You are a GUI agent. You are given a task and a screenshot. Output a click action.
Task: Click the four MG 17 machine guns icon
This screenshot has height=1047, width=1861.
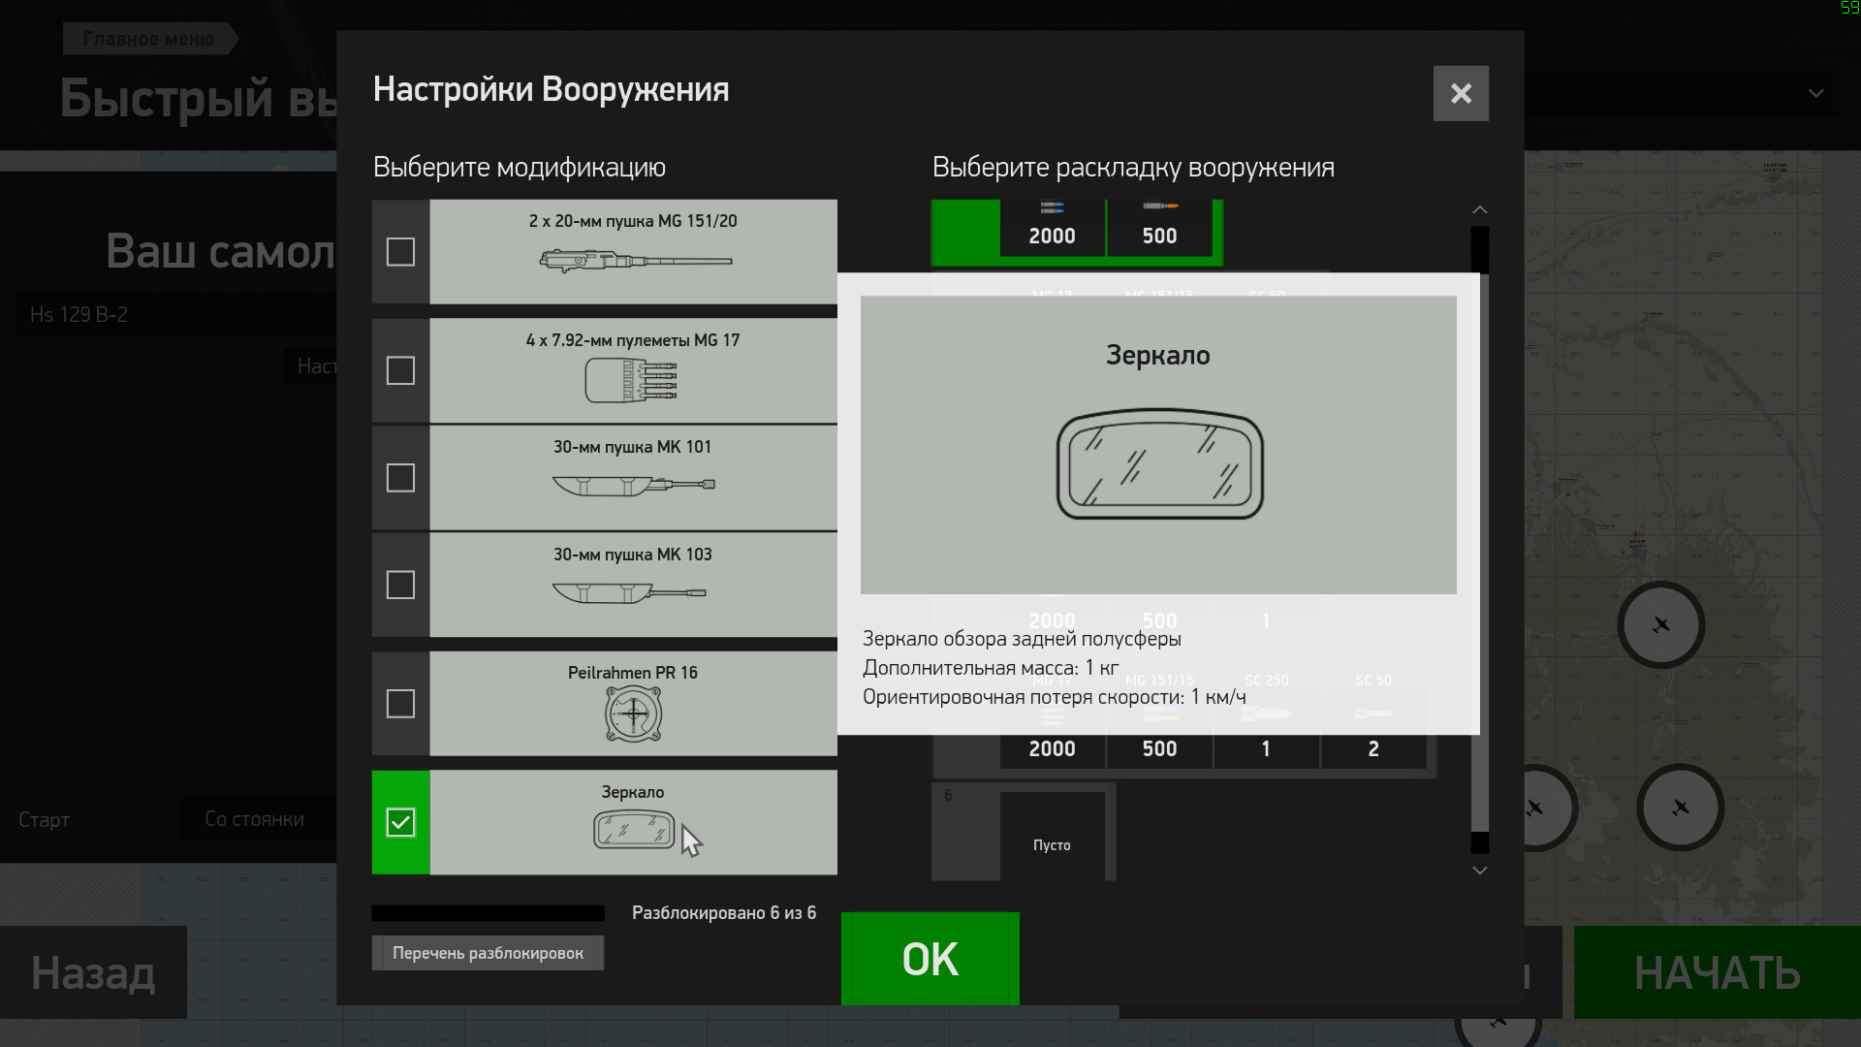pyautogui.click(x=631, y=380)
